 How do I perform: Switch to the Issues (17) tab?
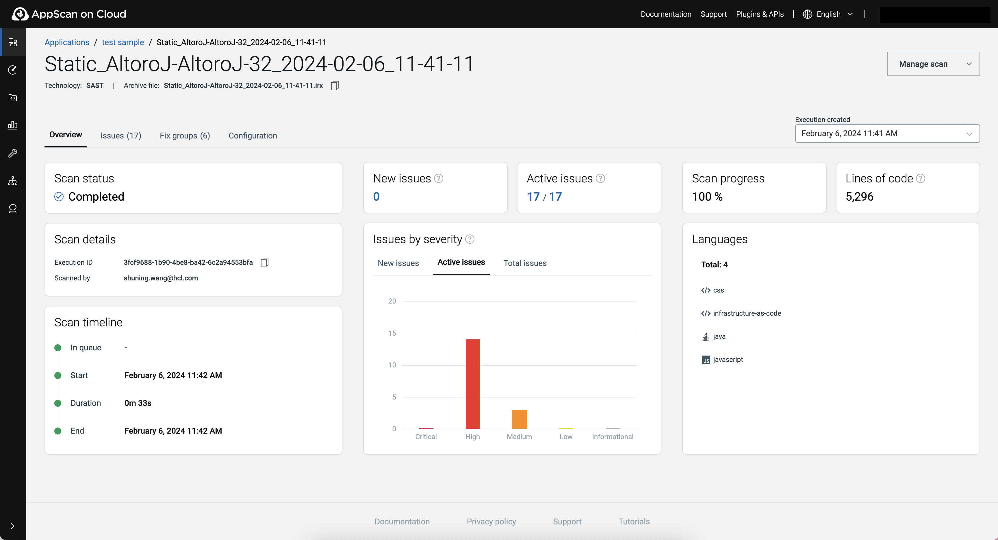click(x=121, y=136)
